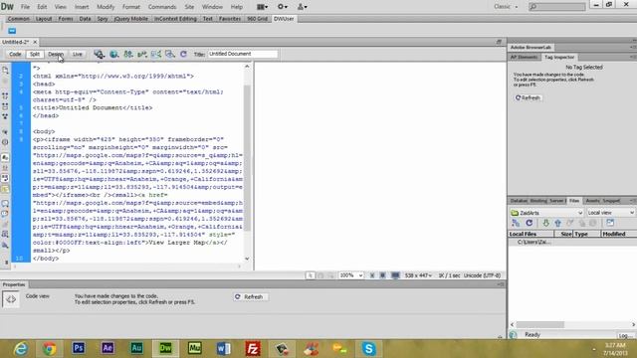
Task: Click the Apply Comment coding toolbar icon
Action: [5, 203]
